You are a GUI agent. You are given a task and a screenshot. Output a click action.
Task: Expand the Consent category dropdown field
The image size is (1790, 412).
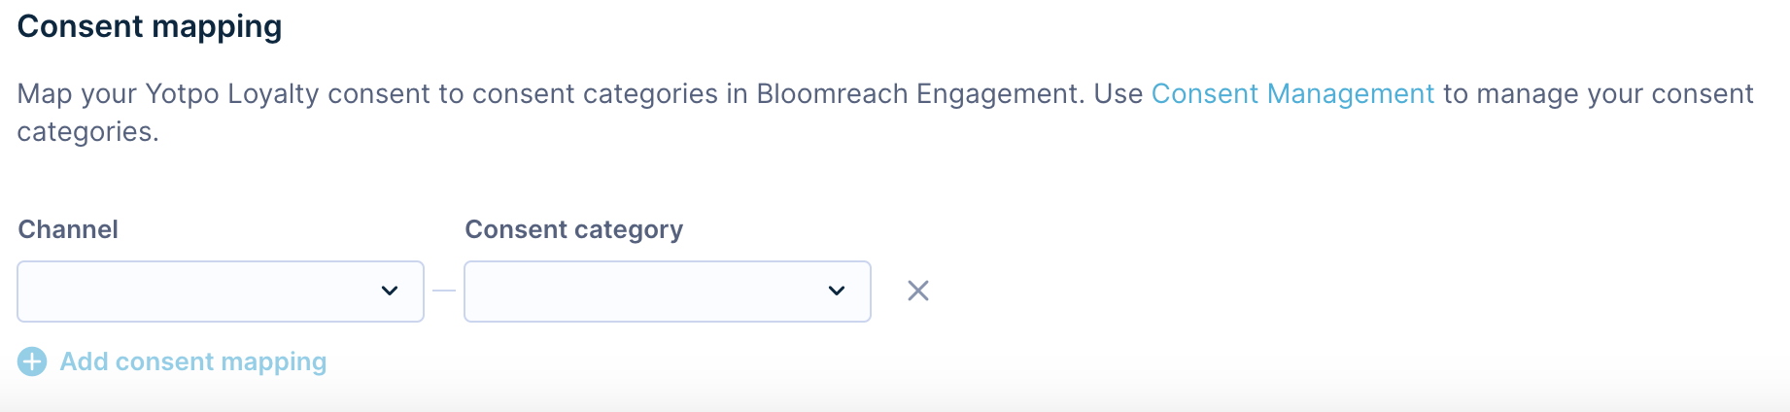point(667,292)
